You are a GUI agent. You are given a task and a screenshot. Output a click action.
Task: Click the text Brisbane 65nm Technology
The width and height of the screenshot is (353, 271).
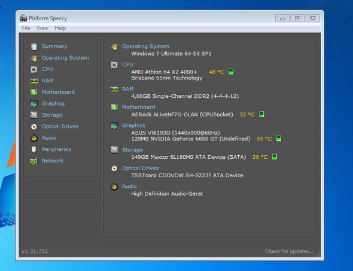coord(167,78)
